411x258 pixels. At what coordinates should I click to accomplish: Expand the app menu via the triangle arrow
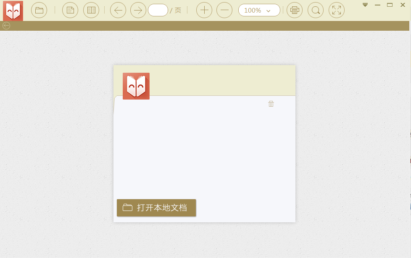[x=364, y=5]
